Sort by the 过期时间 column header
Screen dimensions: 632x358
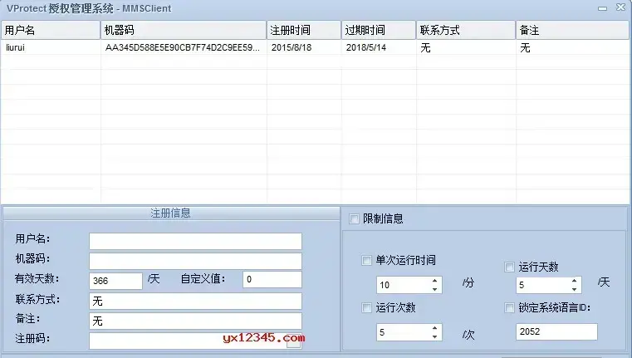click(x=379, y=30)
